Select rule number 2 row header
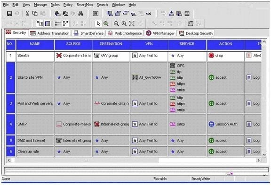 coord(11,77)
